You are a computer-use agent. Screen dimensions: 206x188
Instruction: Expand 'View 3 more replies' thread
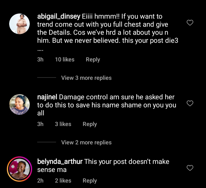click(86, 78)
